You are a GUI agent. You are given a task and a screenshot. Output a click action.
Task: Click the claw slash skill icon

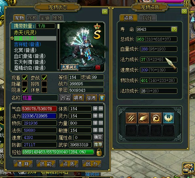(131, 118)
